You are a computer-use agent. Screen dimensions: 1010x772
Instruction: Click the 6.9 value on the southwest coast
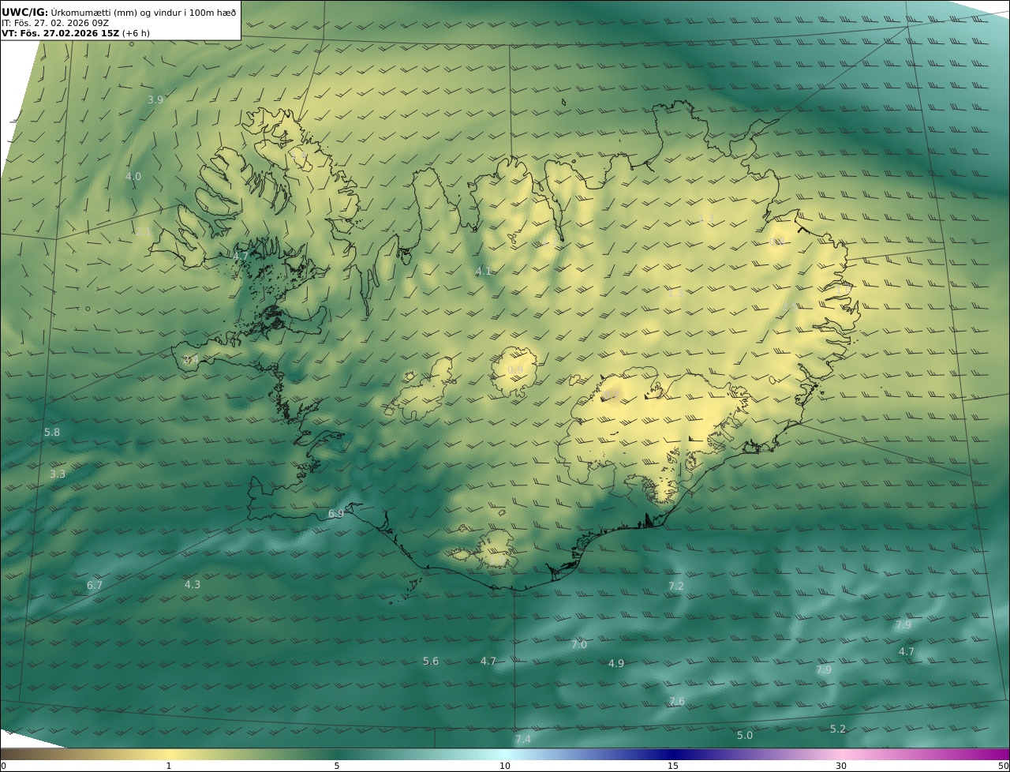click(x=336, y=513)
